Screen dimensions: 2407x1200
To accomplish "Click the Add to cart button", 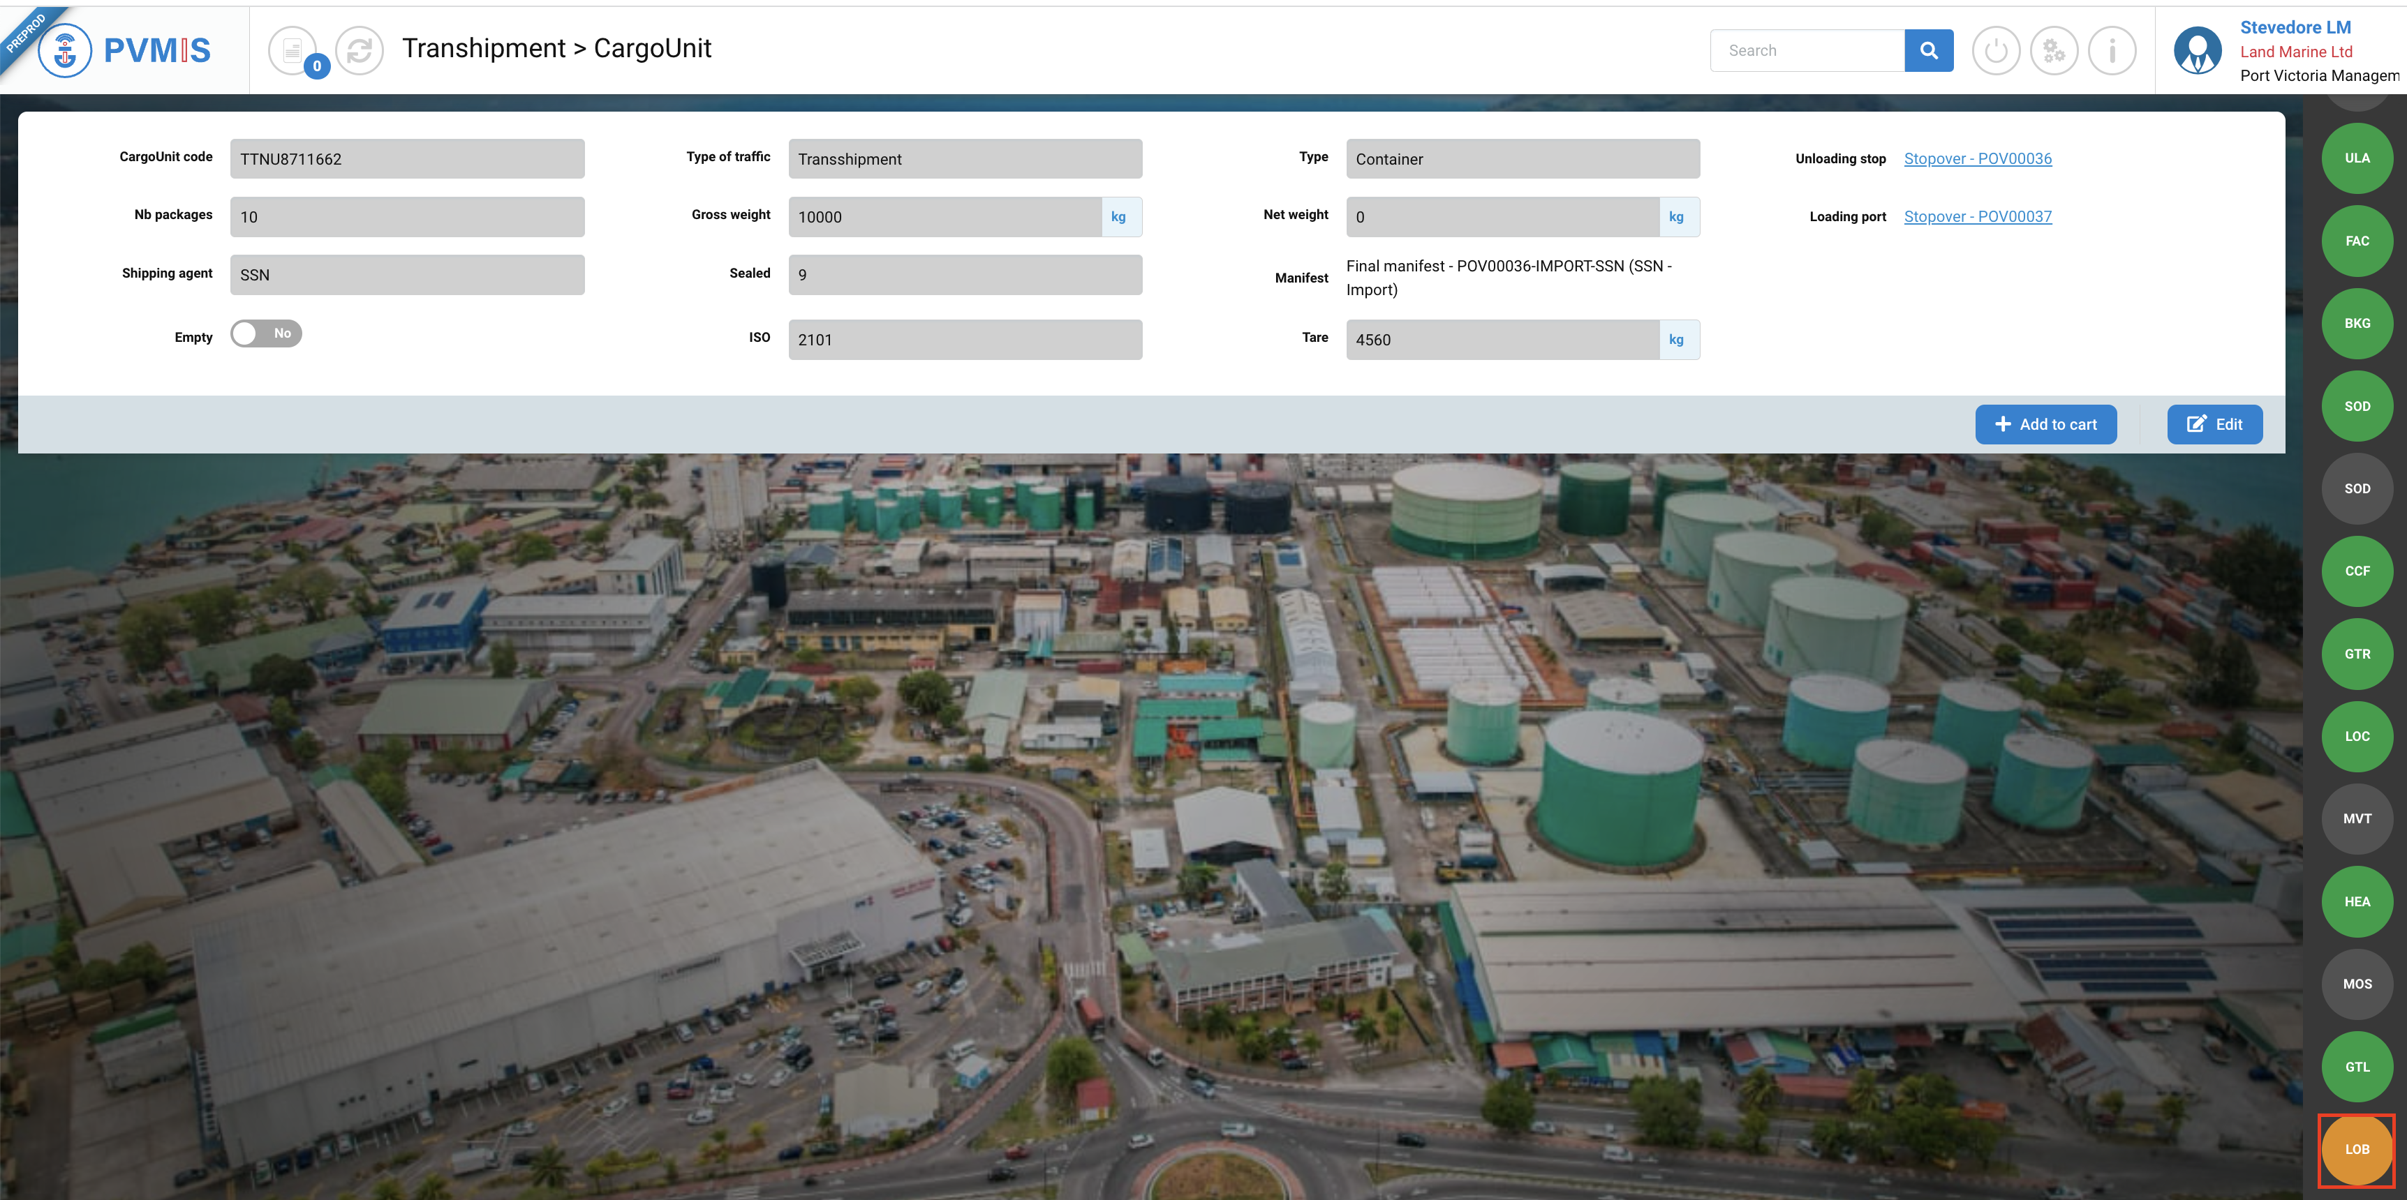I will click(x=2045, y=424).
